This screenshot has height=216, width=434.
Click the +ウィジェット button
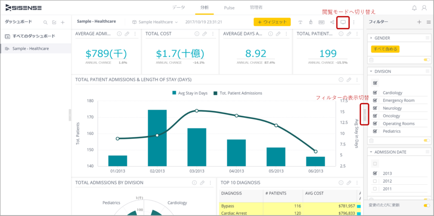click(x=272, y=22)
